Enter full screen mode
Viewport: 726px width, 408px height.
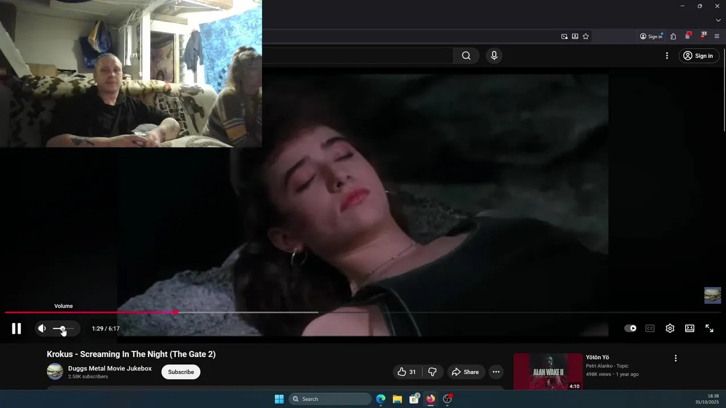pyautogui.click(x=710, y=329)
